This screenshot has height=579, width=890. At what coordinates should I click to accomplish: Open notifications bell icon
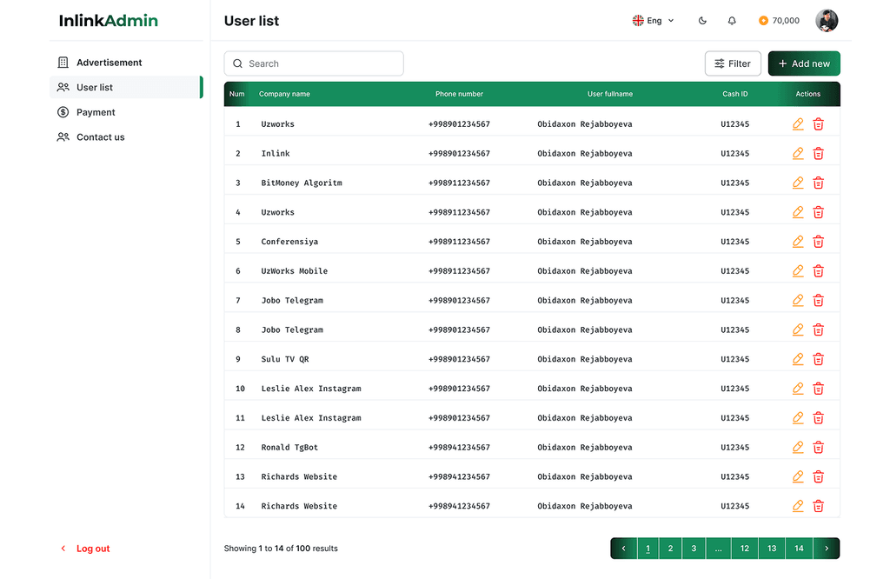click(732, 21)
